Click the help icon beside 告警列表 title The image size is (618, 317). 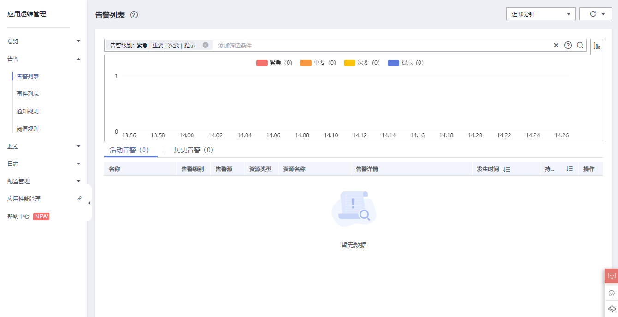click(x=134, y=15)
